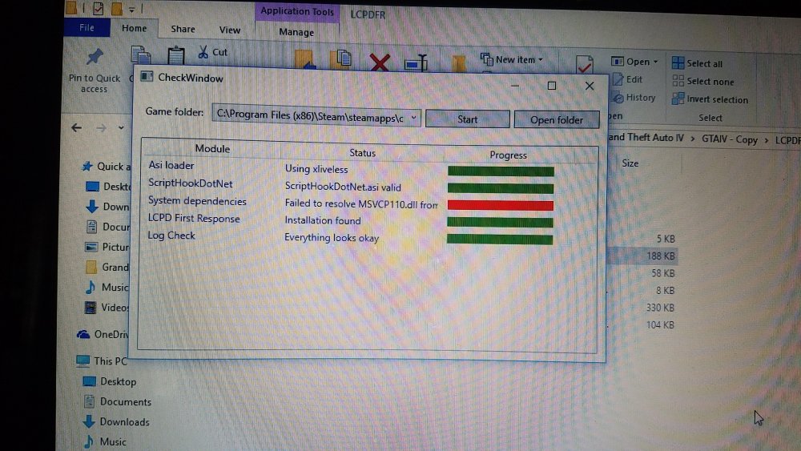The image size is (801, 451).
Task: Click the 330 KB file size entry
Action: (x=660, y=308)
